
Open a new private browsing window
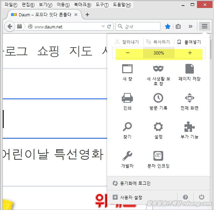pos(158,69)
